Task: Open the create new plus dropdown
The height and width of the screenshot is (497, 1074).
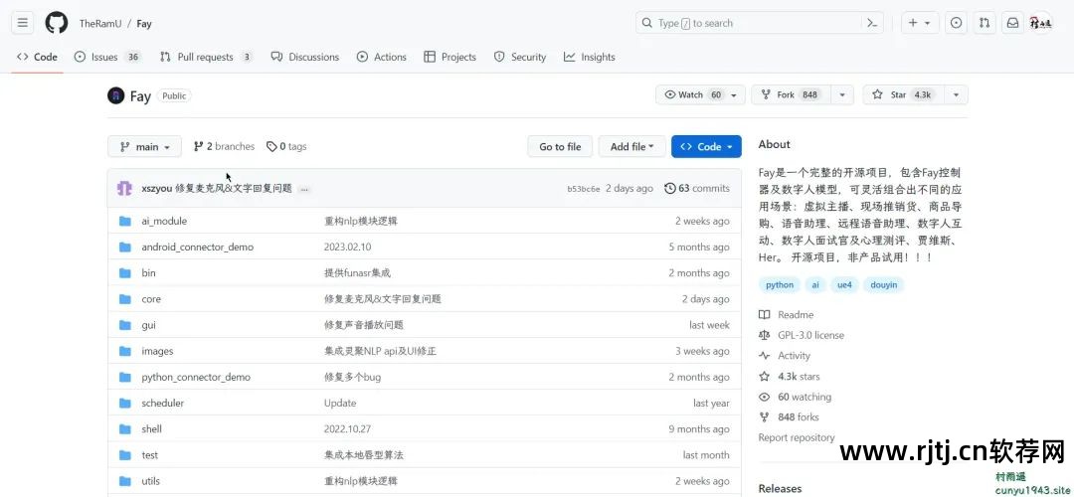Action: pos(920,23)
